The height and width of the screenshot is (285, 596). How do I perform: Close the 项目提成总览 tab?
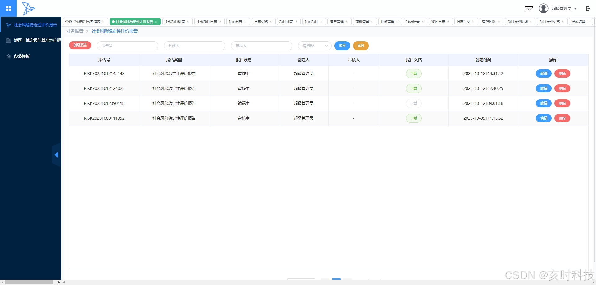(x=563, y=22)
